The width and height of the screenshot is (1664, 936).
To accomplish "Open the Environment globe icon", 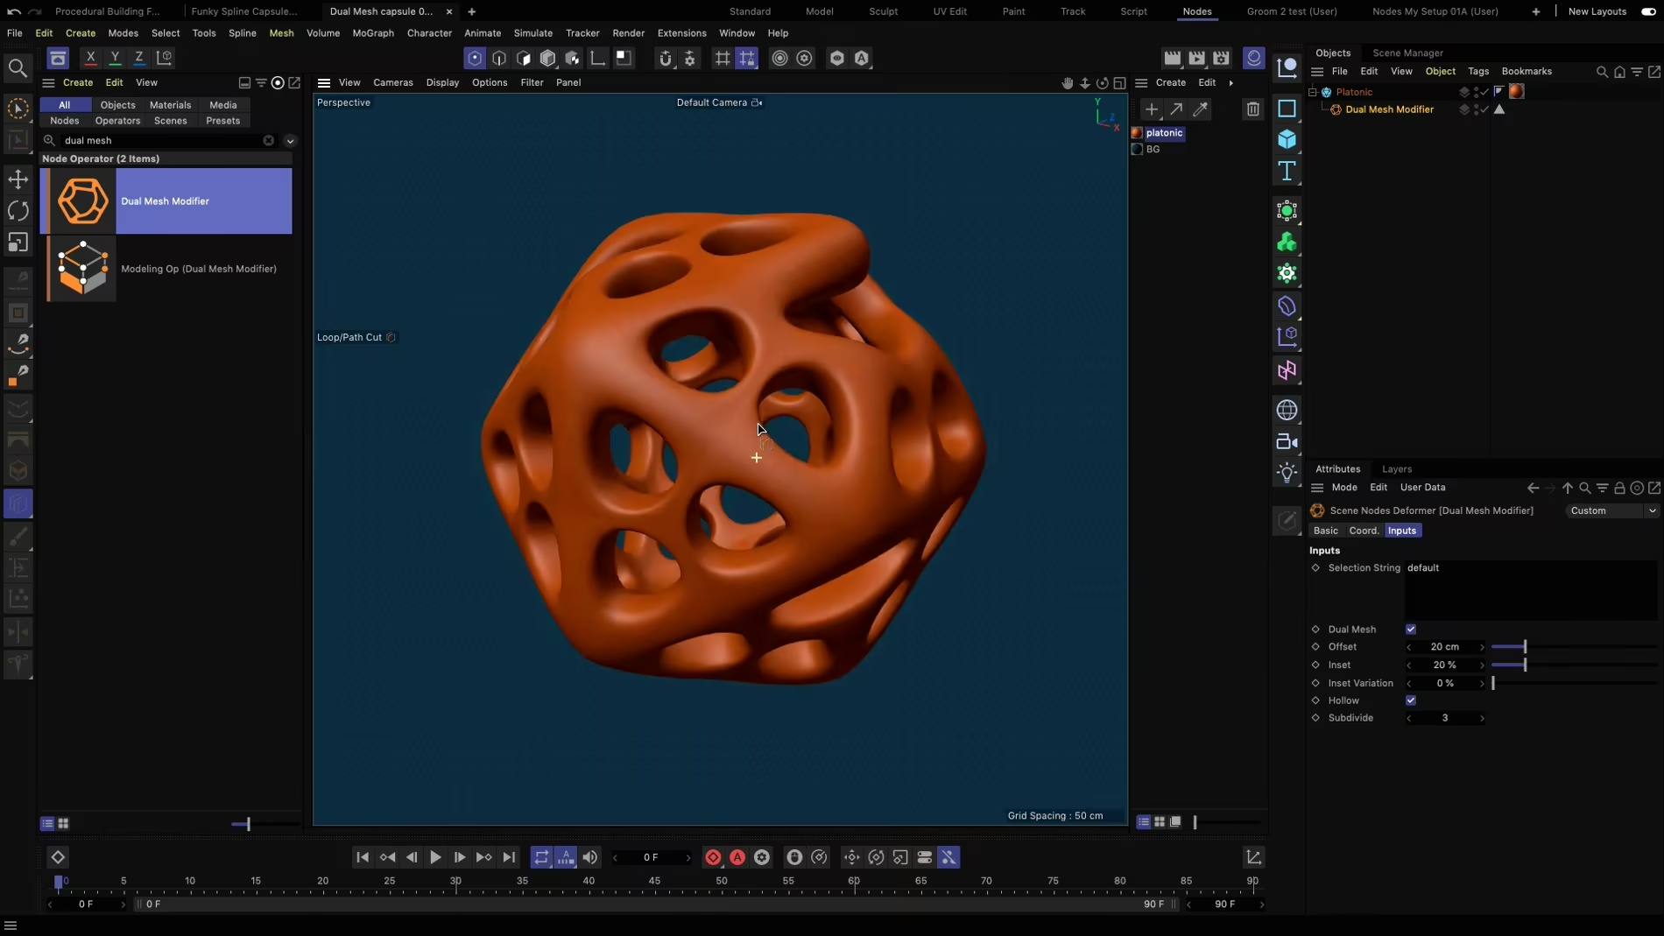I will pos(1287,410).
